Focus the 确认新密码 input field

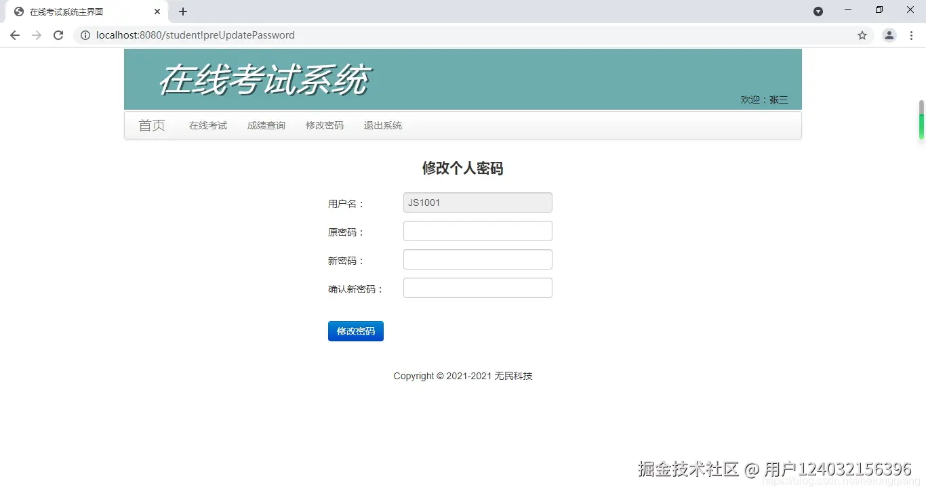[478, 288]
